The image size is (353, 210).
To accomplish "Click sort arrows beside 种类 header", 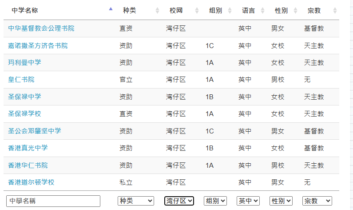I will [157, 10].
